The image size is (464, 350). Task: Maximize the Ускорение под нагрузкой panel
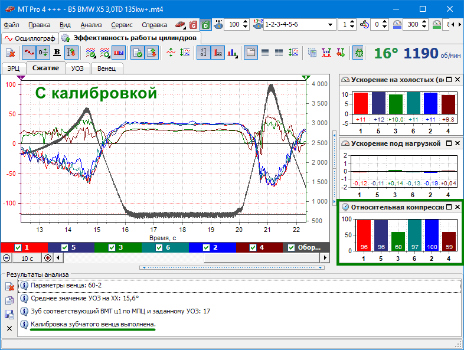pos(449,143)
